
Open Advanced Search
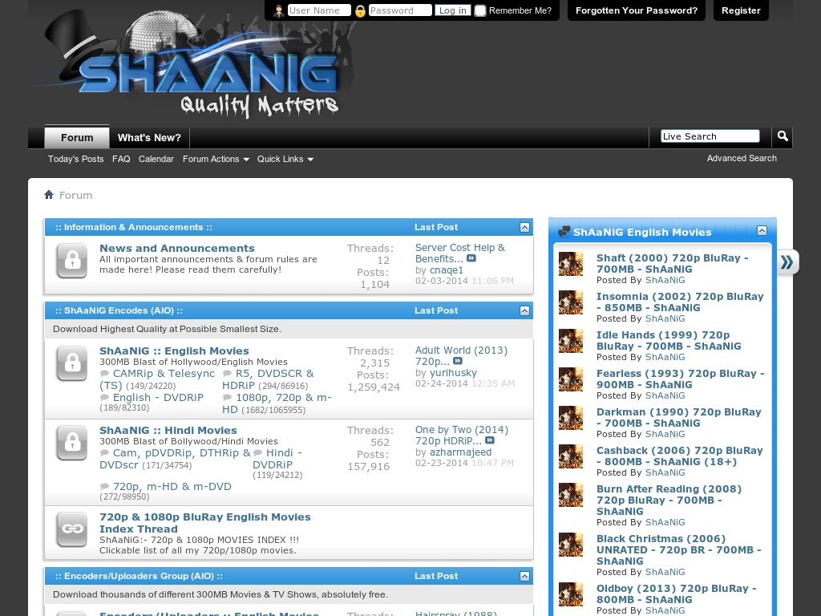[742, 158]
